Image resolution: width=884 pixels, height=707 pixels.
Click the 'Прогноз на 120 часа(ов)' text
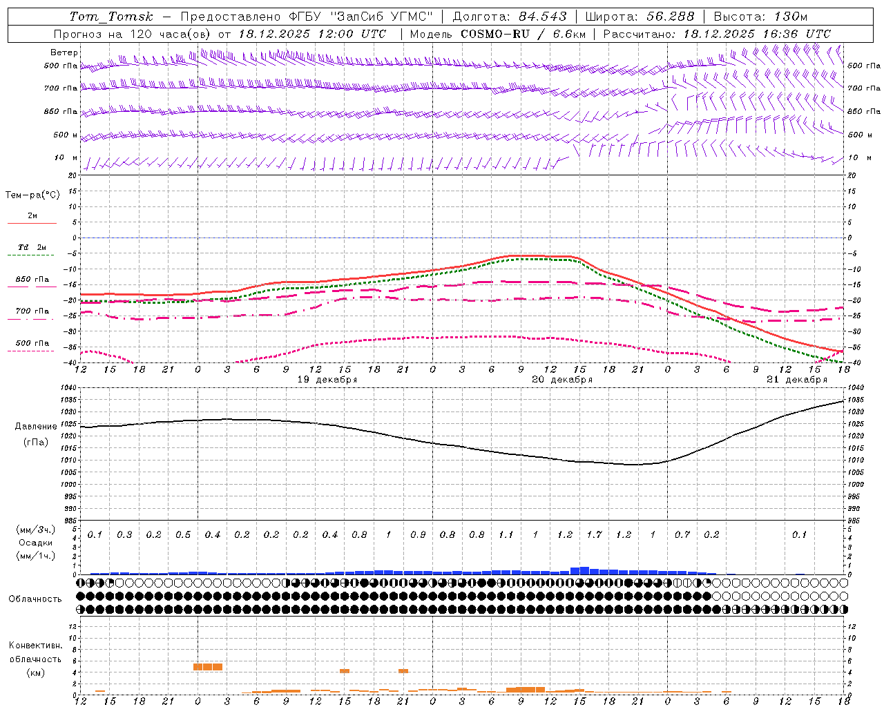point(132,34)
